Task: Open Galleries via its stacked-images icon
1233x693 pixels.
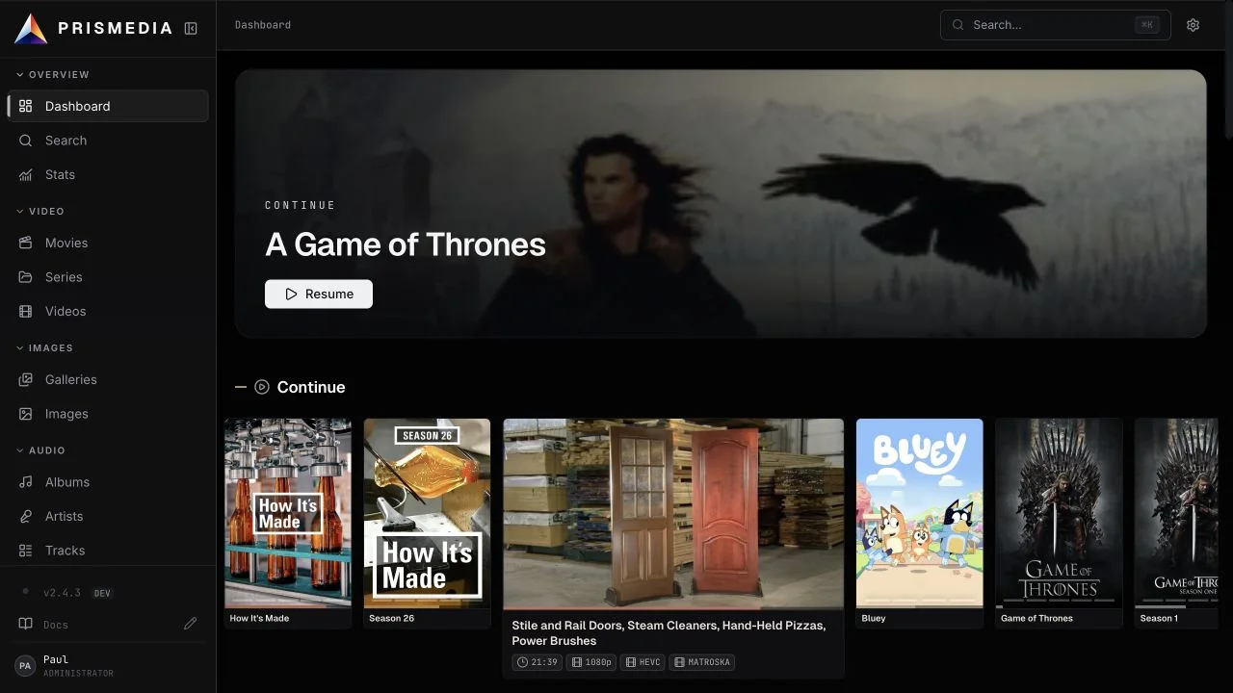Action: point(26,380)
